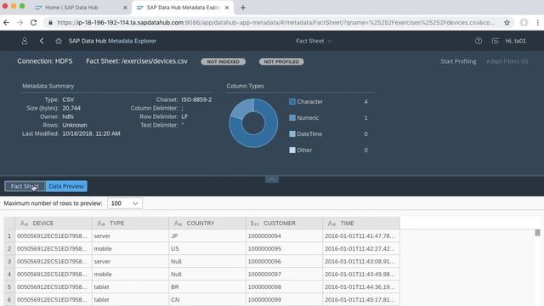This screenshot has height=306, width=544.
Task: Click the COUNTRY column header
Action: (207, 224)
